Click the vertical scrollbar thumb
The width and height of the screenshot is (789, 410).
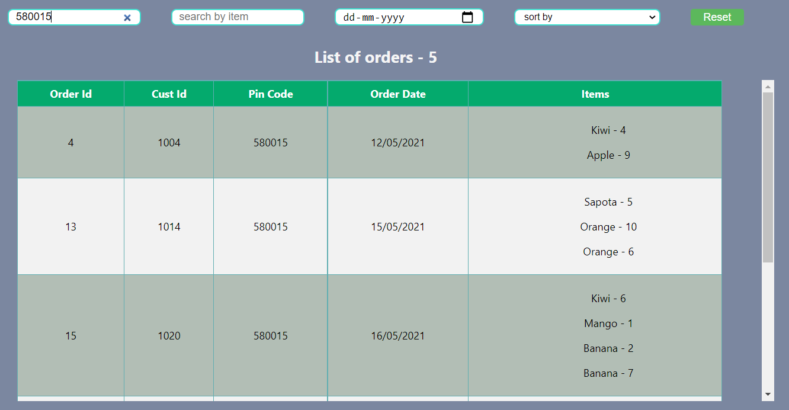tap(768, 177)
